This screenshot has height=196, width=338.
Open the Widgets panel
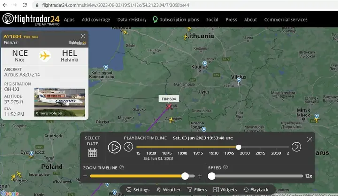coord(225,190)
